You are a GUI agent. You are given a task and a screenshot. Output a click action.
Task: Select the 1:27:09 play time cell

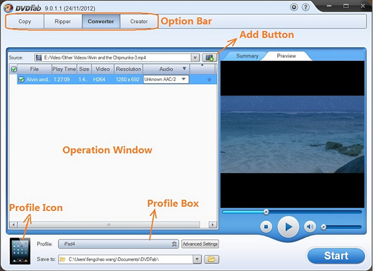pyautogui.click(x=62, y=79)
